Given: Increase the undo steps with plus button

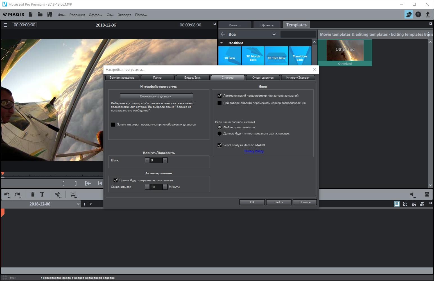Looking at the screenshot, I should coord(165,160).
